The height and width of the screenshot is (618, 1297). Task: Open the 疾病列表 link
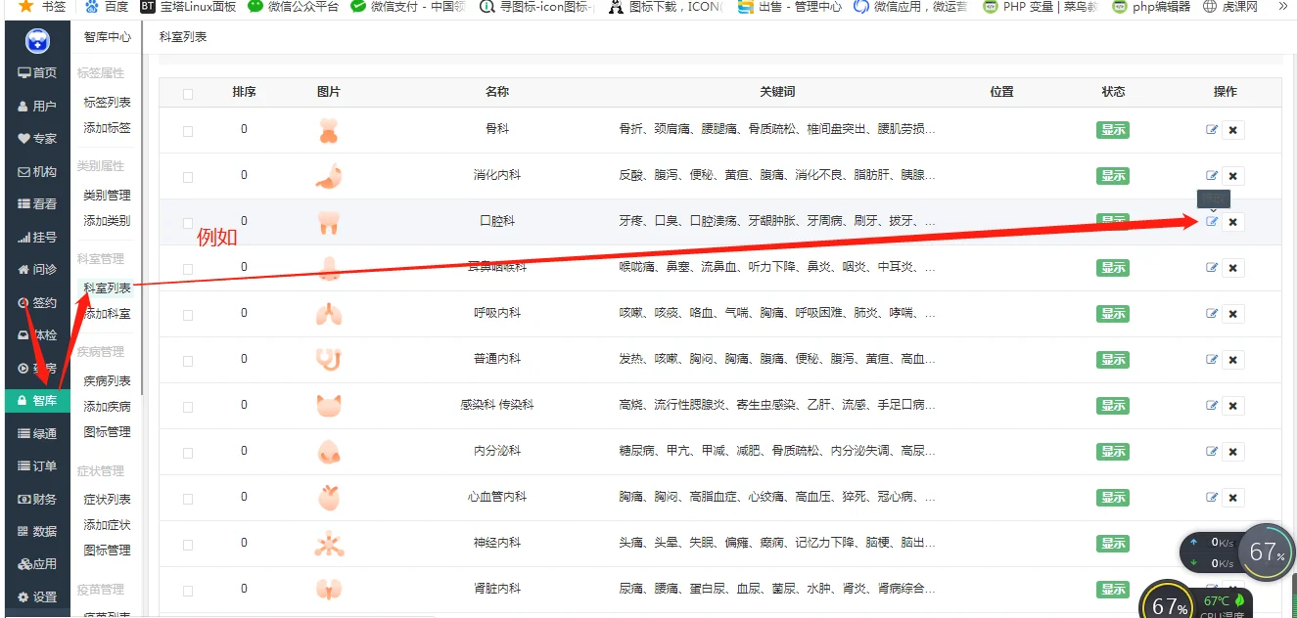coord(107,381)
